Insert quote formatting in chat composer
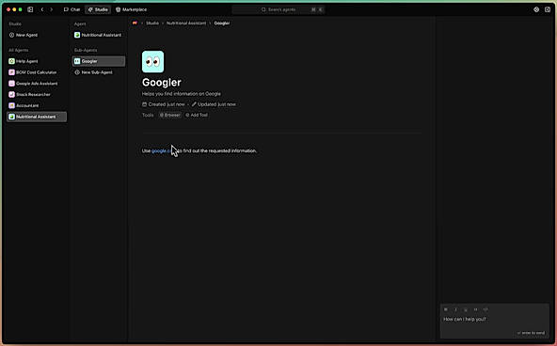Screen dimensions: 557x346 (476, 309)
